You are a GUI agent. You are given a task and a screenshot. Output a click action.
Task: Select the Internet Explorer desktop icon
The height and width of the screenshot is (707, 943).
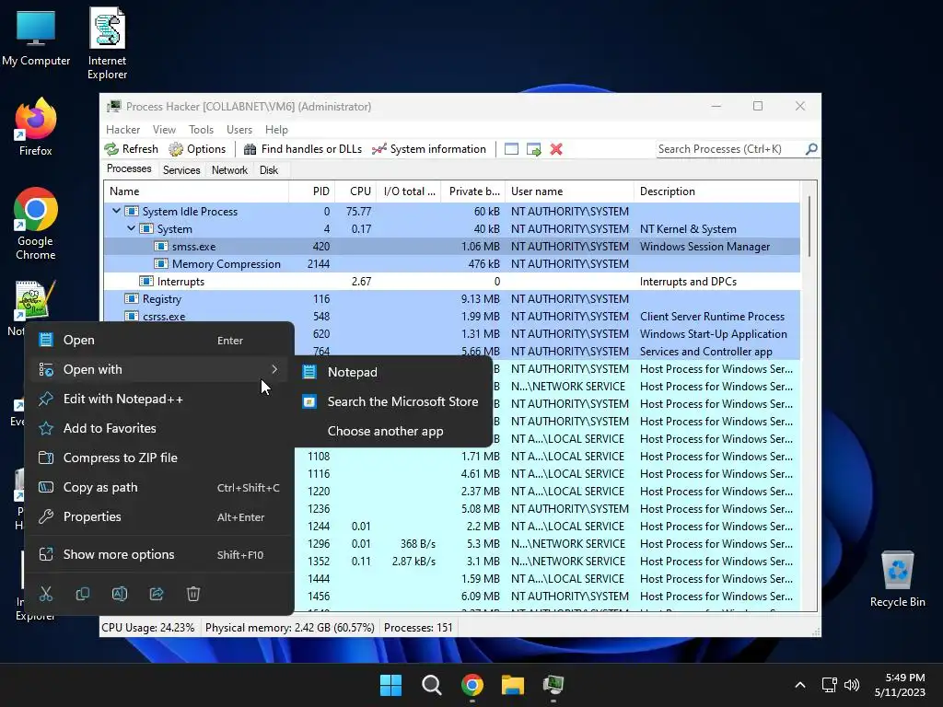pos(107,43)
